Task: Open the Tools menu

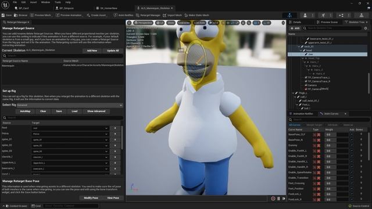Action: (x=58, y=2)
